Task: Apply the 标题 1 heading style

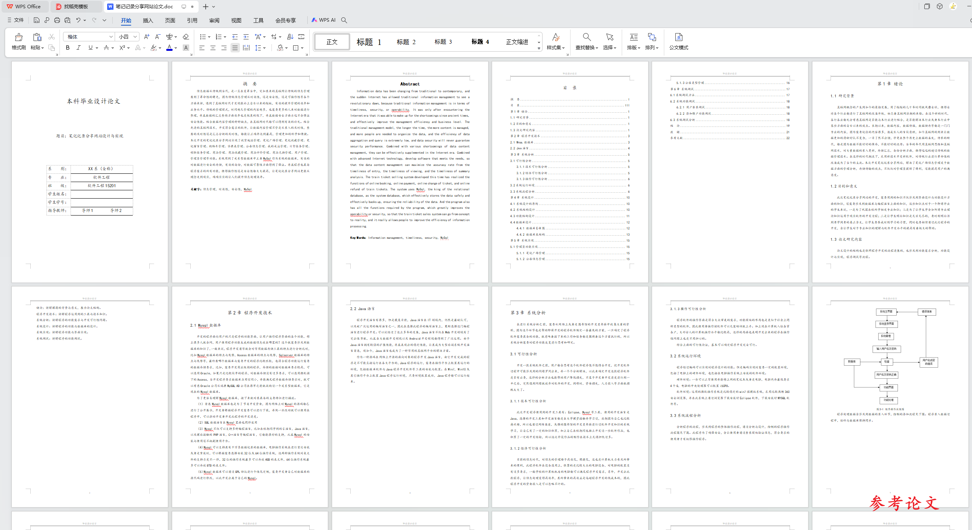Action: (x=368, y=42)
